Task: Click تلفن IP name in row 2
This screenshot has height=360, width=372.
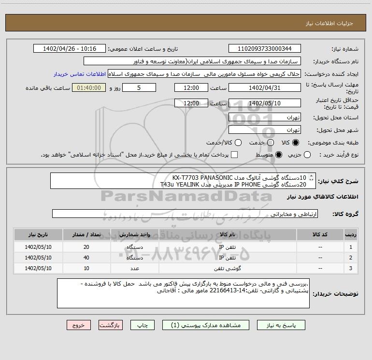Action: (x=228, y=258)
